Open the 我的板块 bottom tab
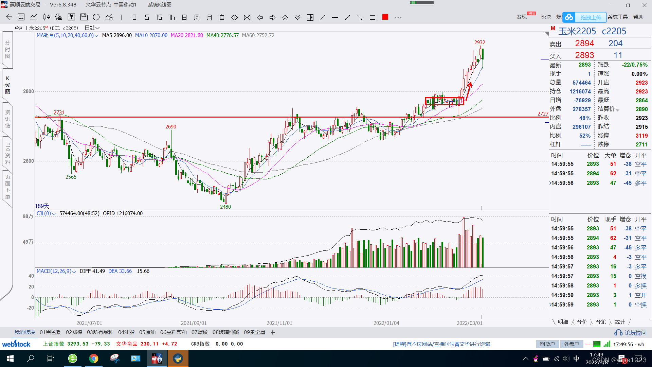 pos(24,332)
